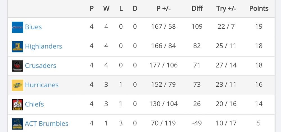Click the Chiefs team logo icon
Viewport: 281px width, 132px height.
[17, 105]
